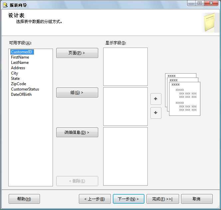Select Address in available fields
The height and width of the screenshot is (210, 221).
[18, 68]
